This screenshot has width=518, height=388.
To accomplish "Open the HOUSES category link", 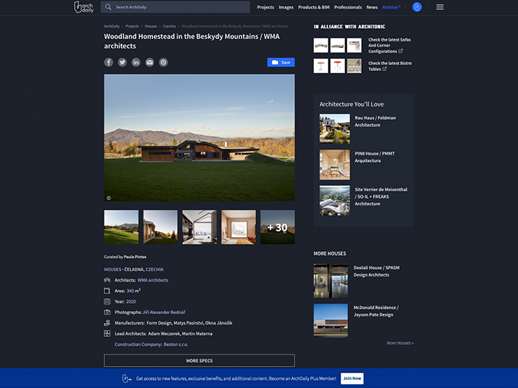I will 112,269.
